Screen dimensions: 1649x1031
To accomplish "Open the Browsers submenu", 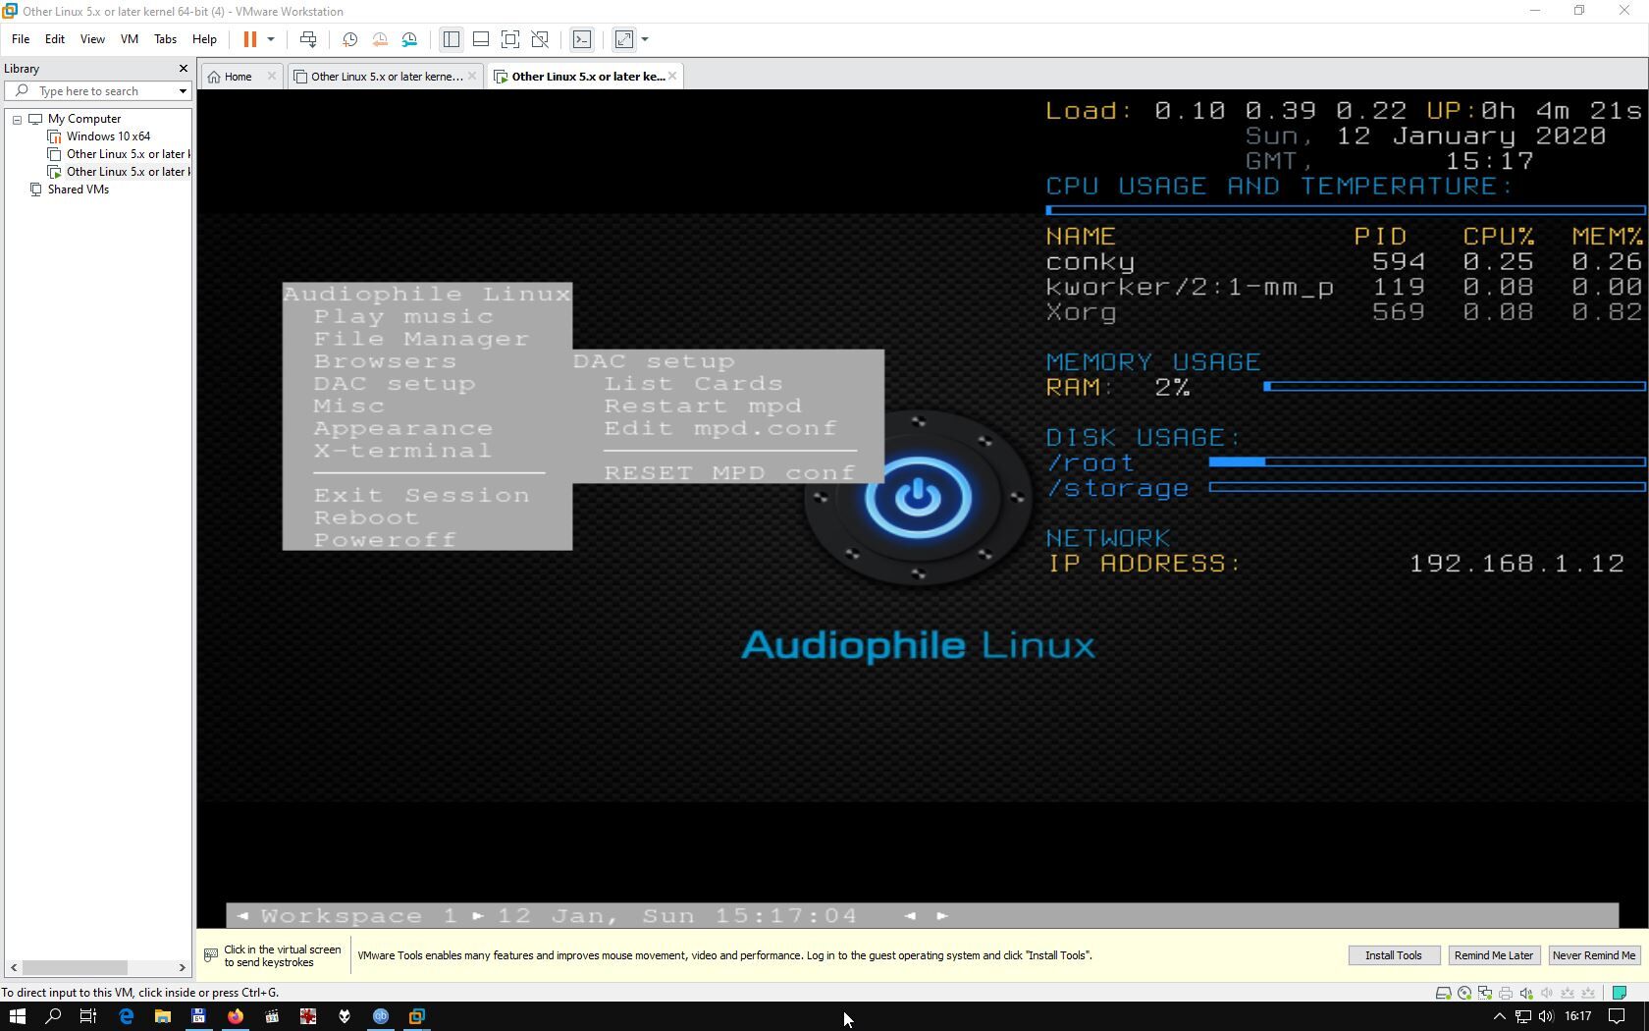I will pyautogui.click(x=385, y=361).
